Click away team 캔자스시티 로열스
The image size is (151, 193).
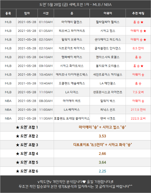[108, 57]
